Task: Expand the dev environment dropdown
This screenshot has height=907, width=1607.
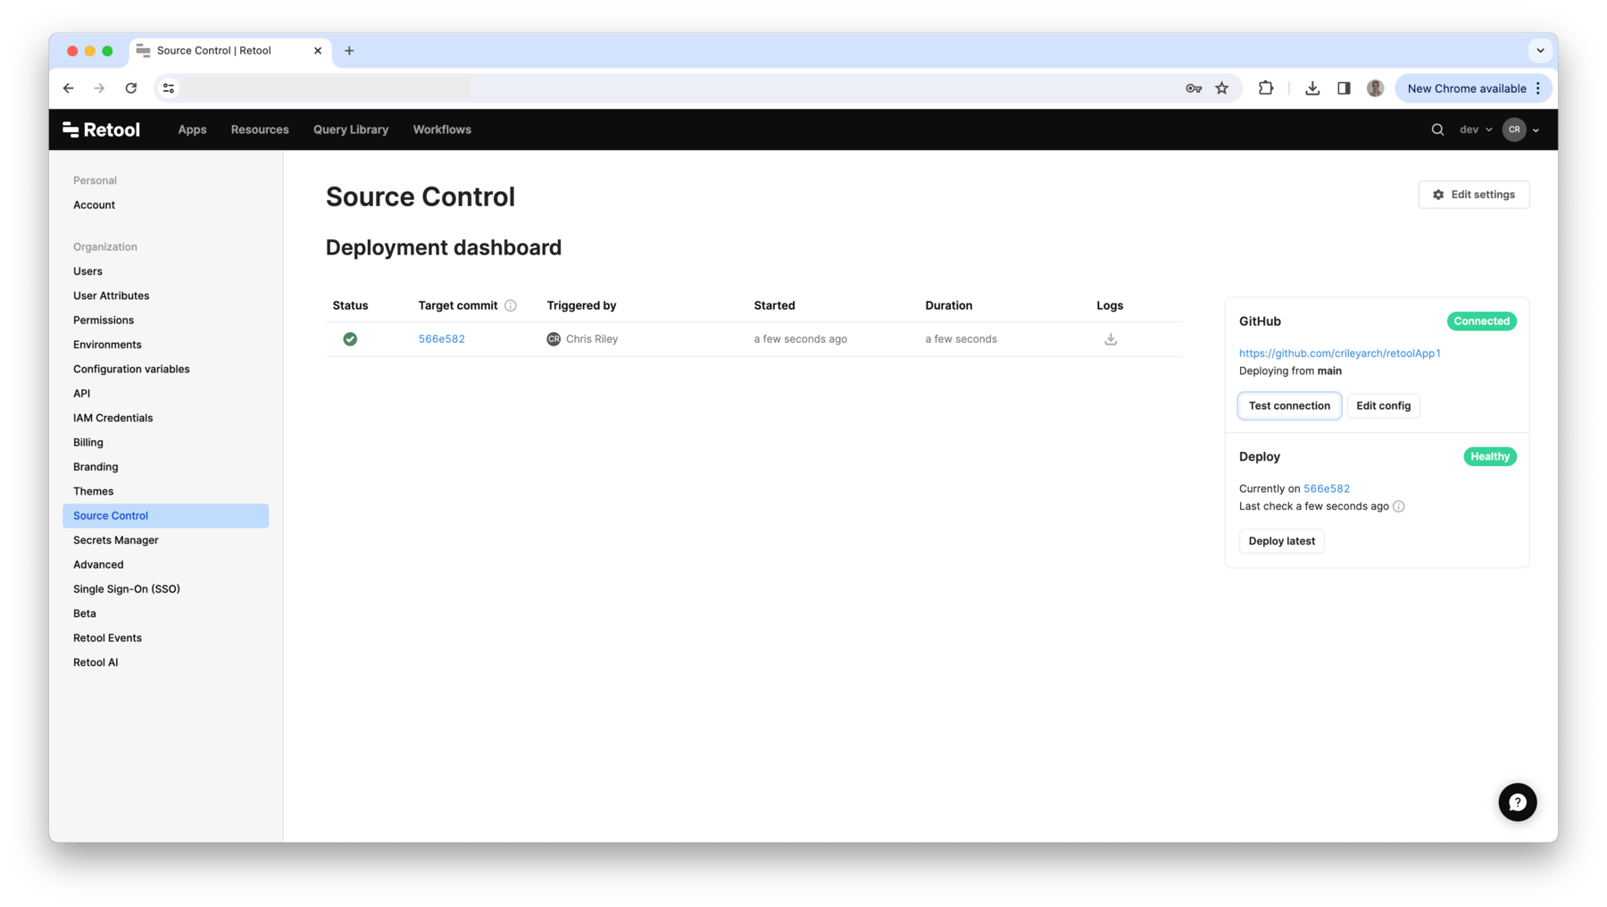Action: coord(1476,129)
